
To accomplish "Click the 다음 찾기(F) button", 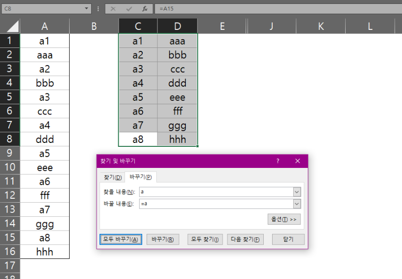I will click(x=245, y=239).
